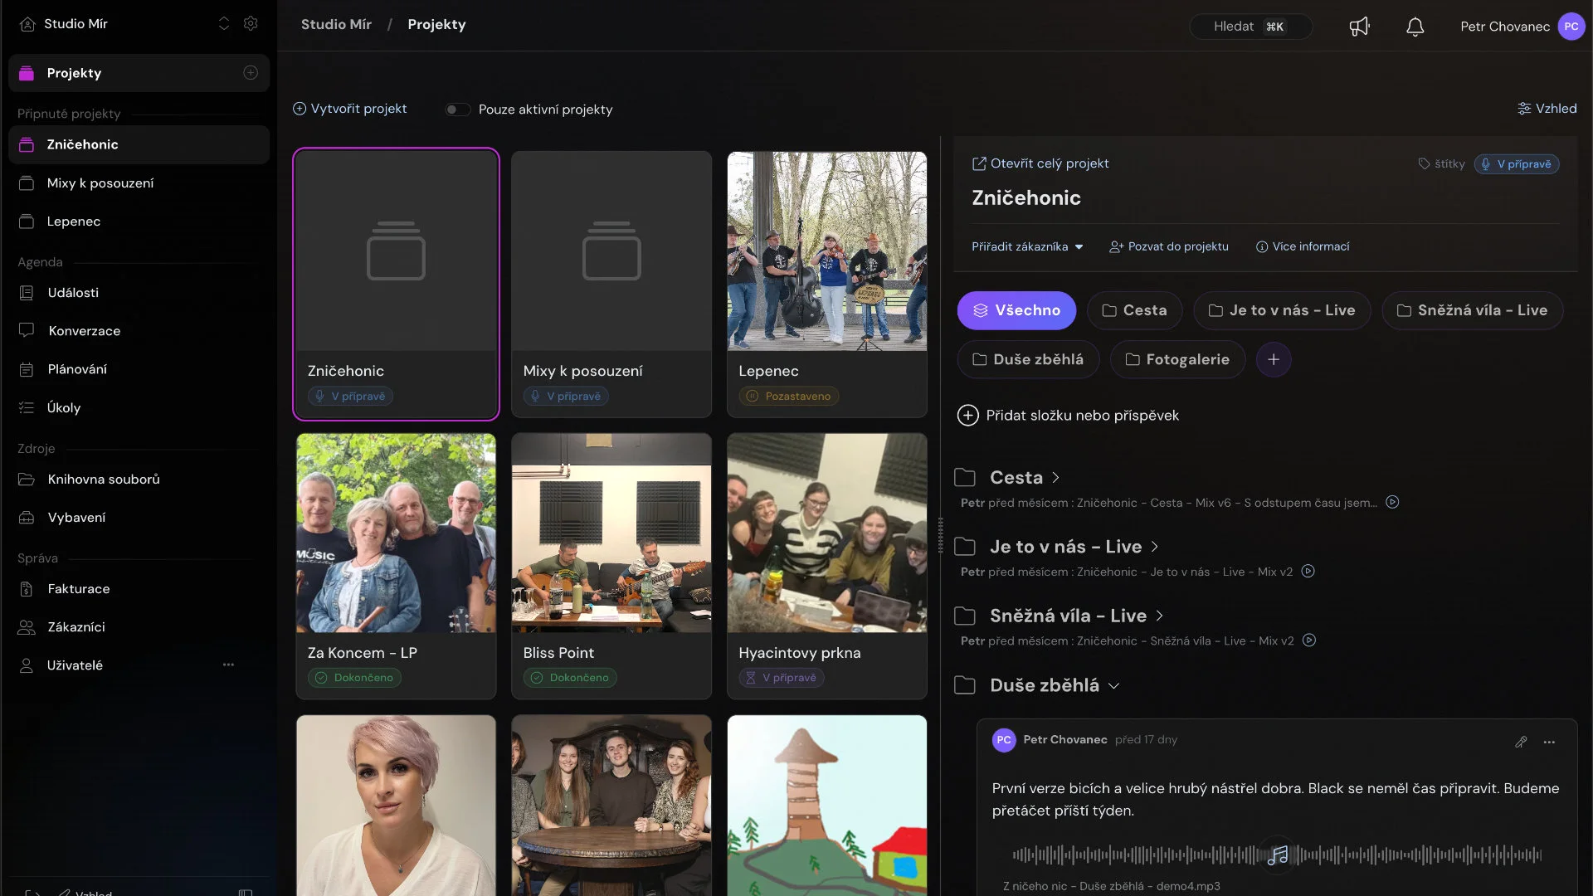
Task: Add new project via sidebar plus icon
Action: [251, 73]
